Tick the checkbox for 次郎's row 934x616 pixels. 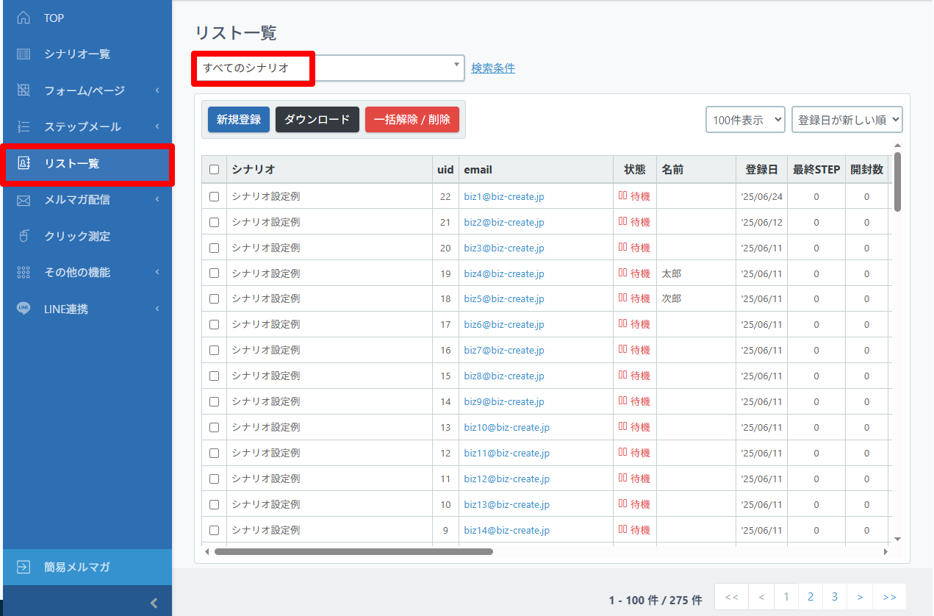(x=214, y=298)
